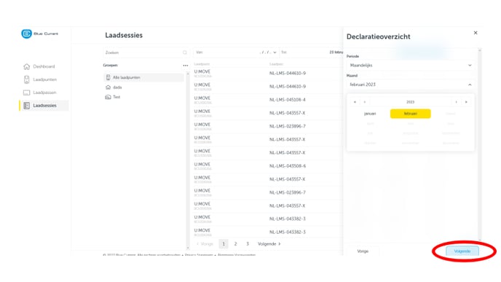Click the blue Volgende button
Image resolution: width=501 pixels, height=282 pixels.
pos(462,251)
